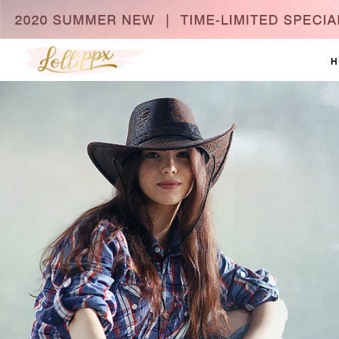Click the gold Lollippx script logo
The image size is (339, 339).
77,59
